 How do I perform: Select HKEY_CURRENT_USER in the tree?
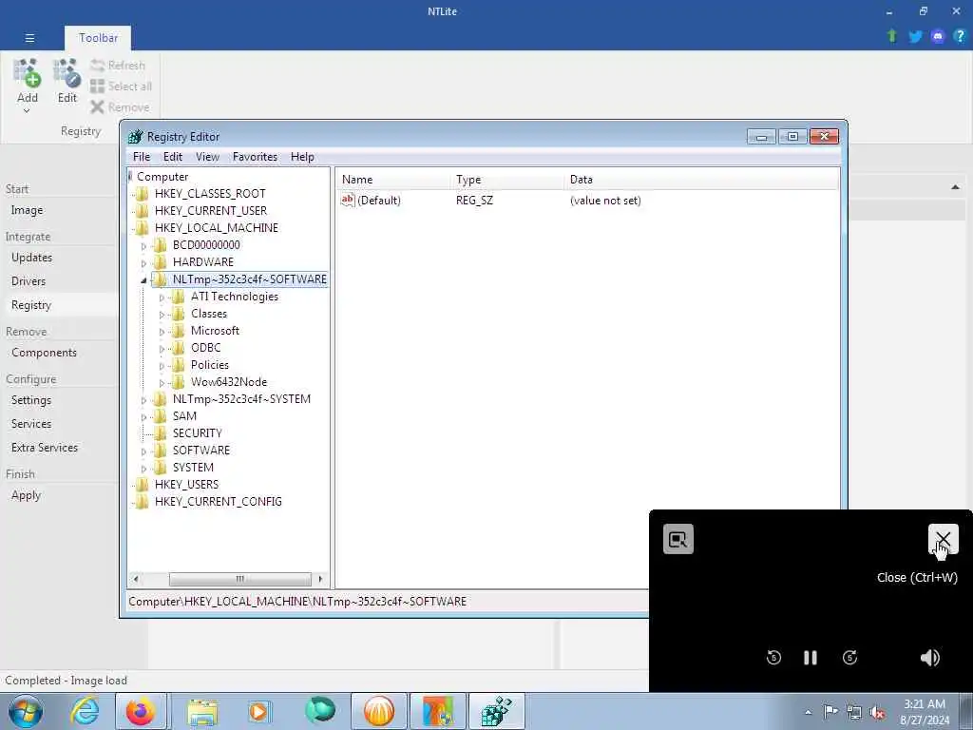click(x=210, y=210)
